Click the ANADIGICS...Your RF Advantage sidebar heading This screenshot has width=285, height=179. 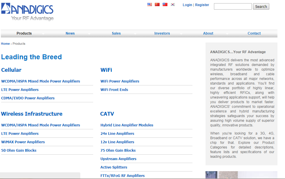[x=238, y=52]
